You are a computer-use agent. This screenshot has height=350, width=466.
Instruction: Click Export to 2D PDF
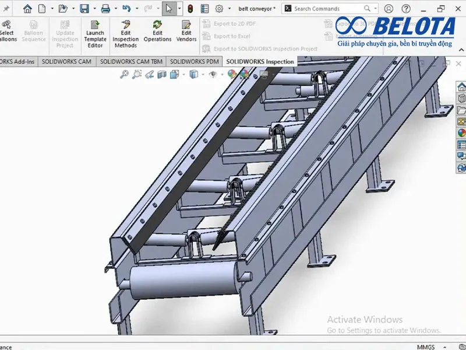coord(235,23)
